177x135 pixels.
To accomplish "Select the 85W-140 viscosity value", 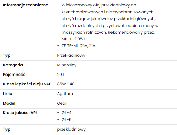I will pos(66,84).
